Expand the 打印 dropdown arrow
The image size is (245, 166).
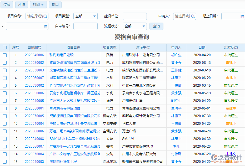(42, 5)
